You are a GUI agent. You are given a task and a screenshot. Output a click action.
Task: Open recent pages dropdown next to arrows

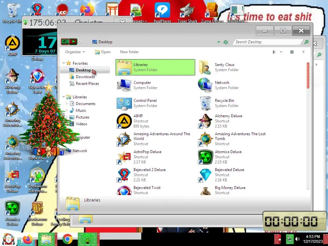pyautogui.click(x=81, y=42)
